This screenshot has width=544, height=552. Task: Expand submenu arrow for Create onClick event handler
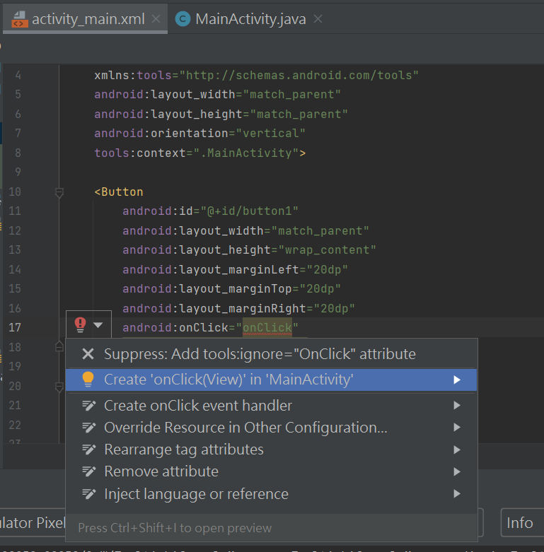coord(457,406)
